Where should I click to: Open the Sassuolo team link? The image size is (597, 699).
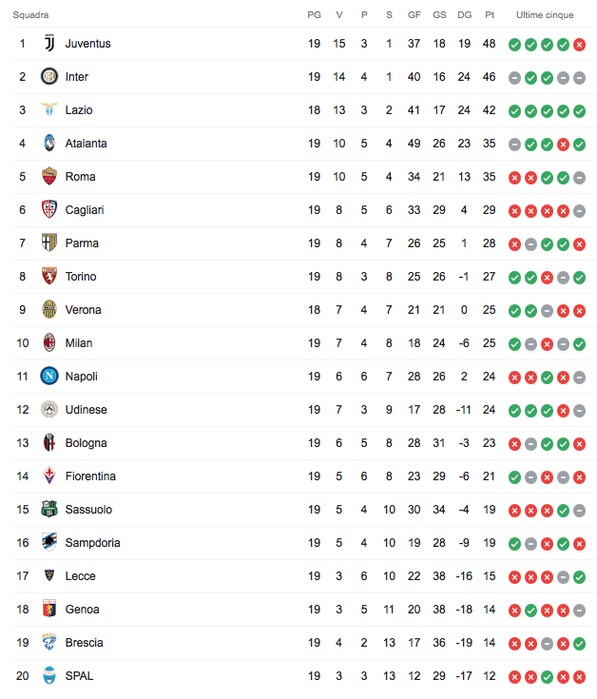tap(87, 510)
